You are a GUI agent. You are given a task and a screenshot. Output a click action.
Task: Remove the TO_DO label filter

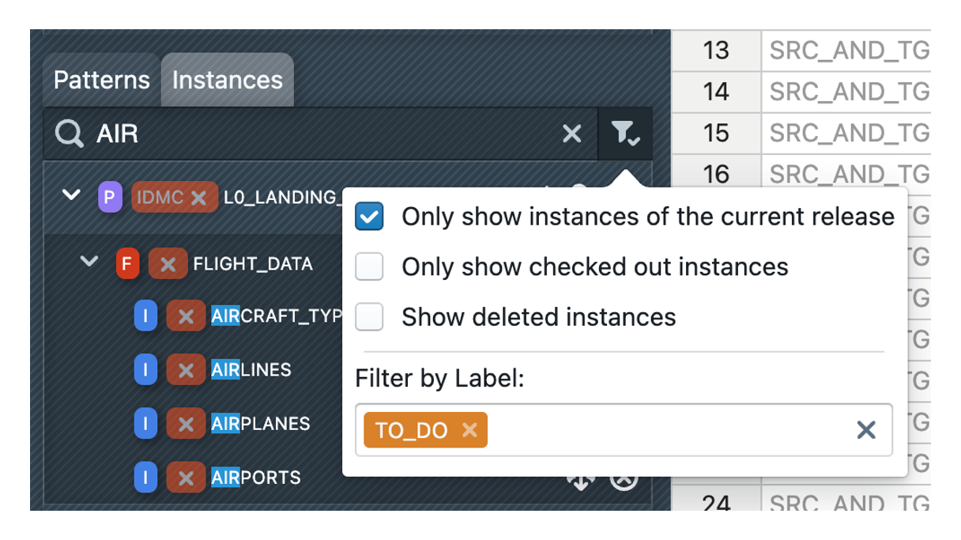point(470,430)
